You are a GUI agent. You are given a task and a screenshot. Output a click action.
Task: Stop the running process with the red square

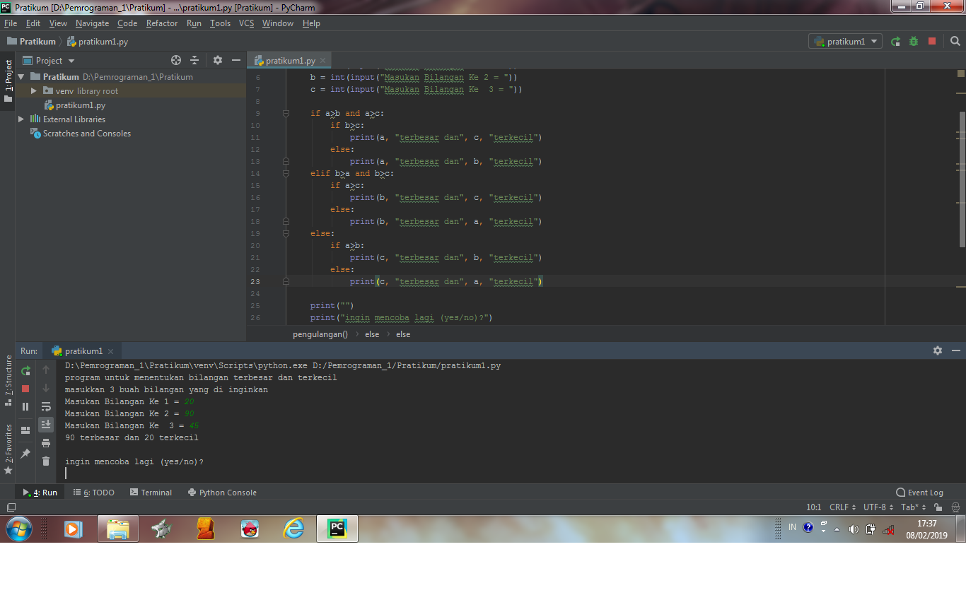click(26, 388)
